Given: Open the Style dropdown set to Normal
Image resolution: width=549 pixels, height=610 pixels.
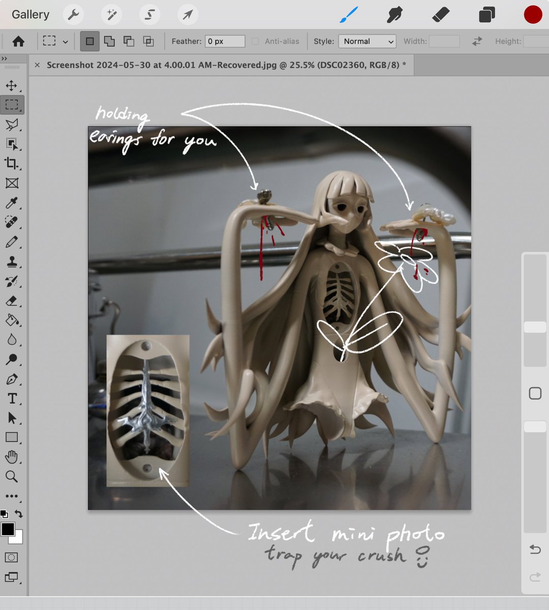Looking at the screenshot, I should [x=367, y=41].
